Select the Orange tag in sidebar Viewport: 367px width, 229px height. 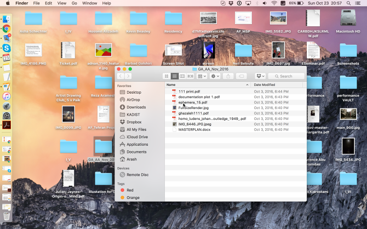[x=133, y=198]
